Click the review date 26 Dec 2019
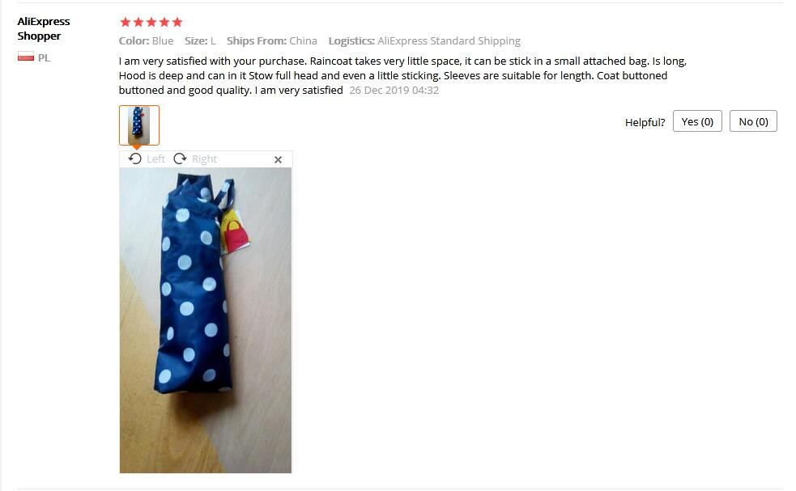 394,91
